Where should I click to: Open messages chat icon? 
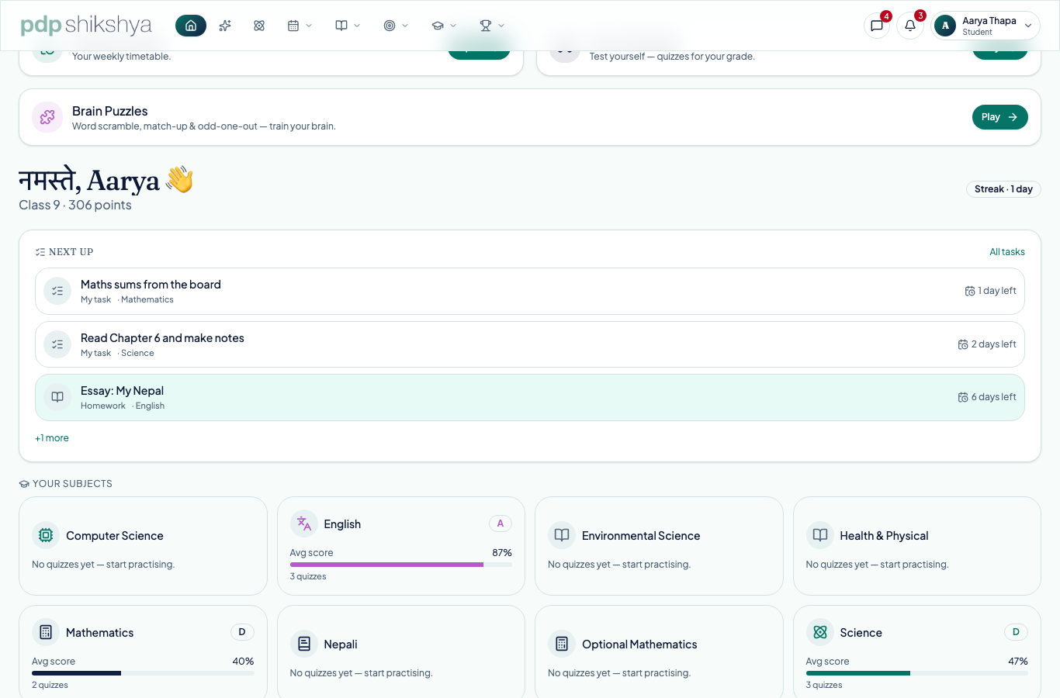pyautogui.click(x=877, y=26)
